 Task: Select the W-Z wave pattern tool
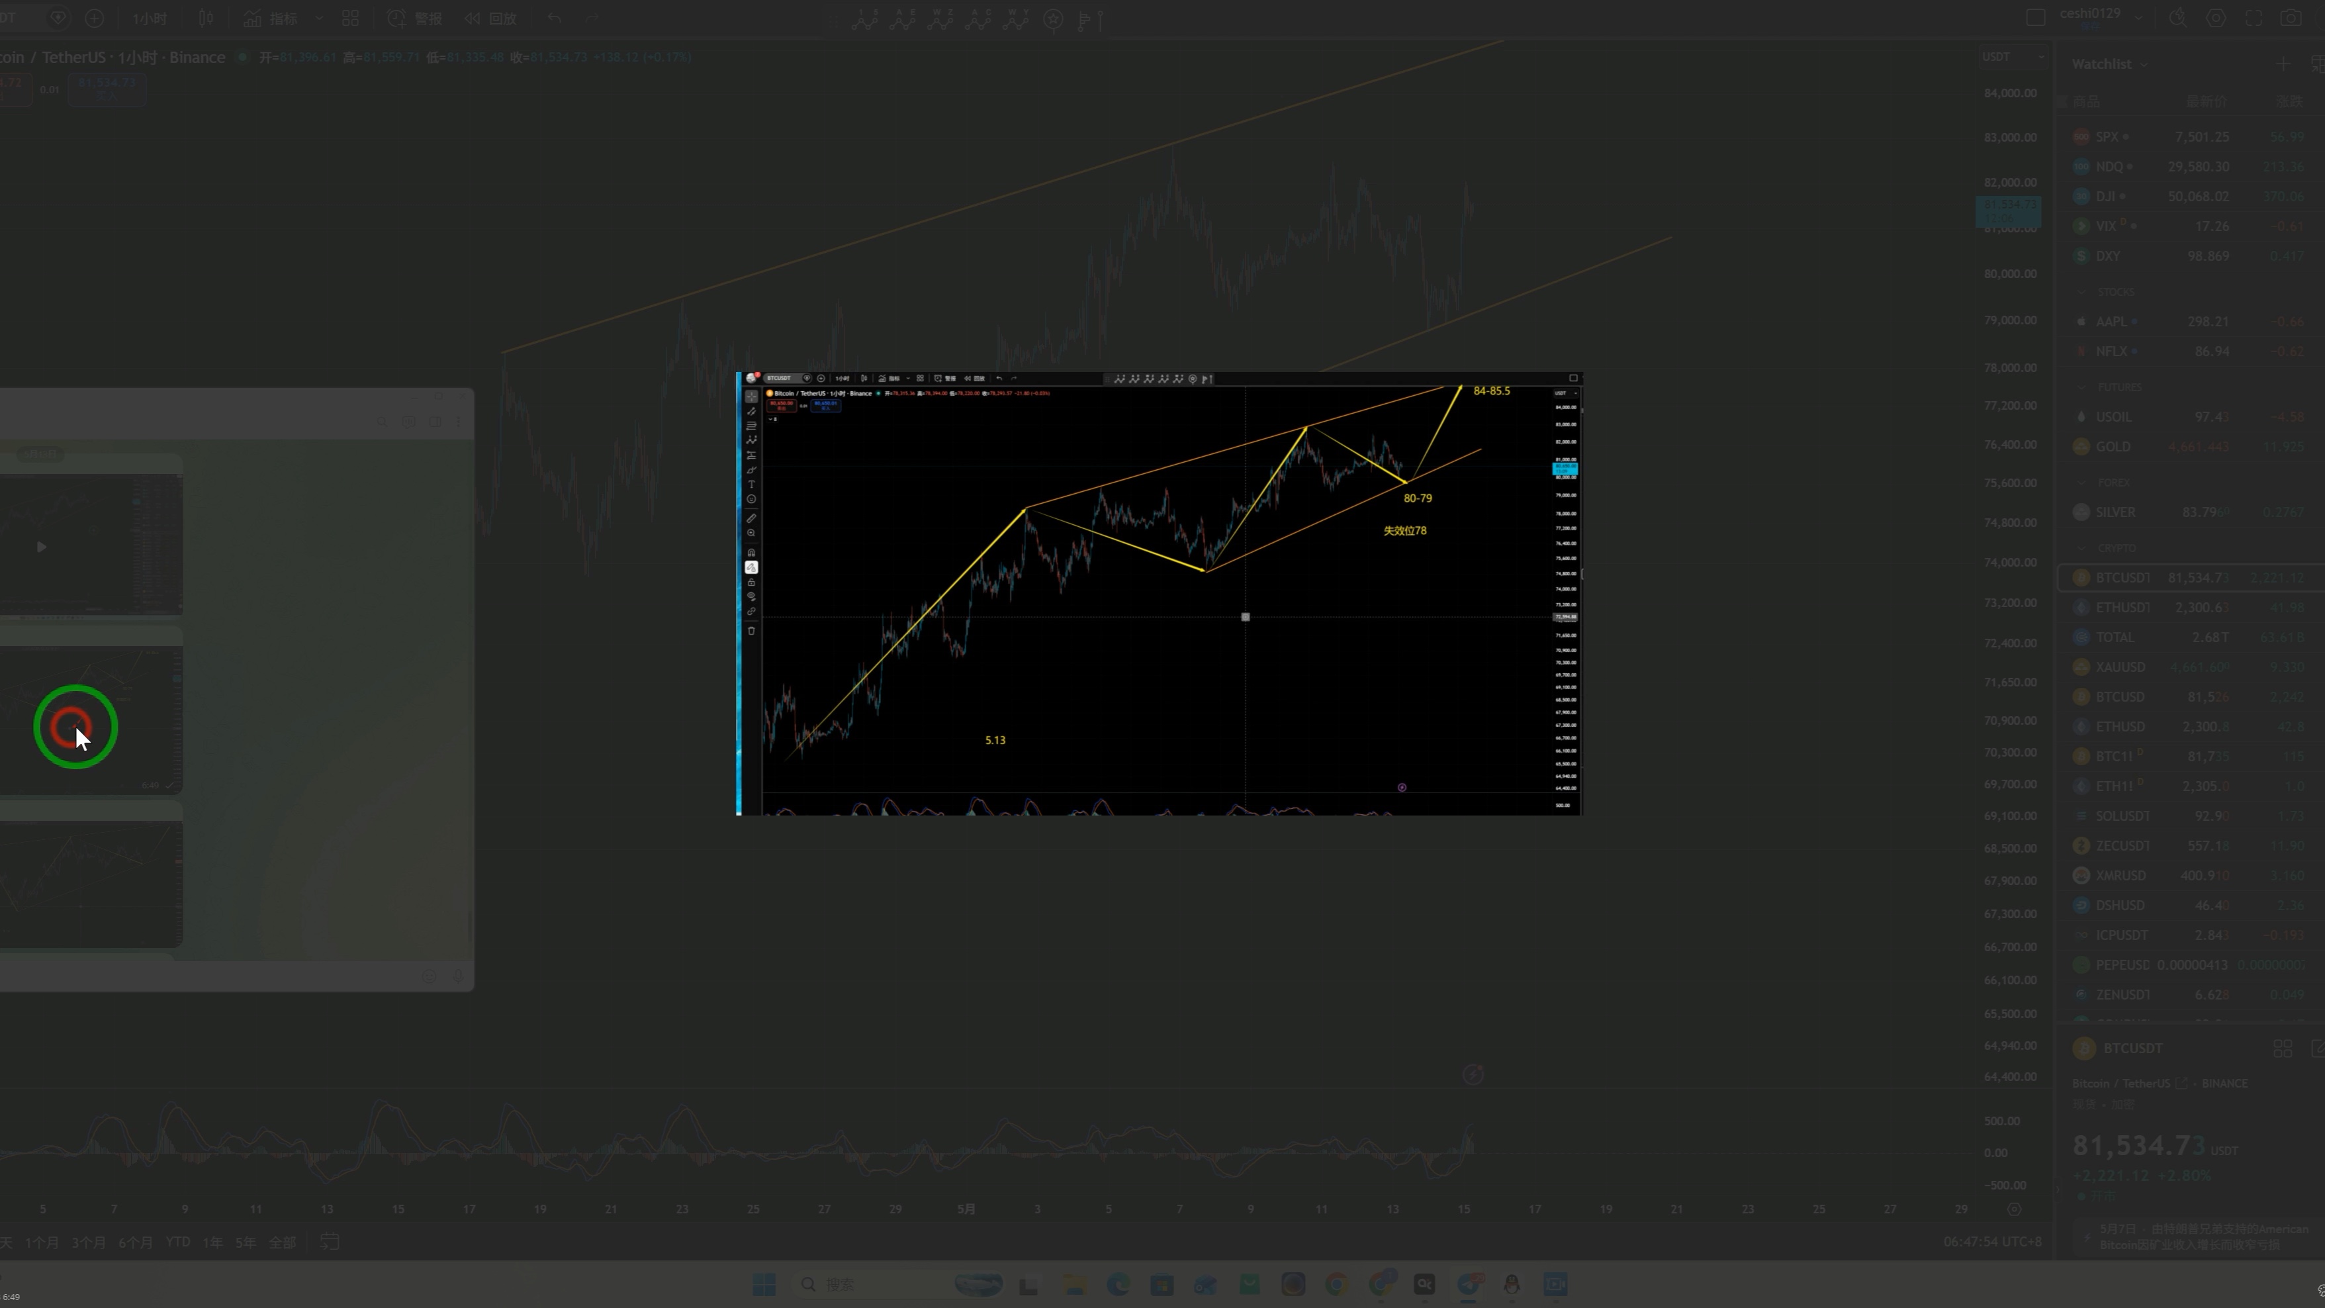point(940,19)
